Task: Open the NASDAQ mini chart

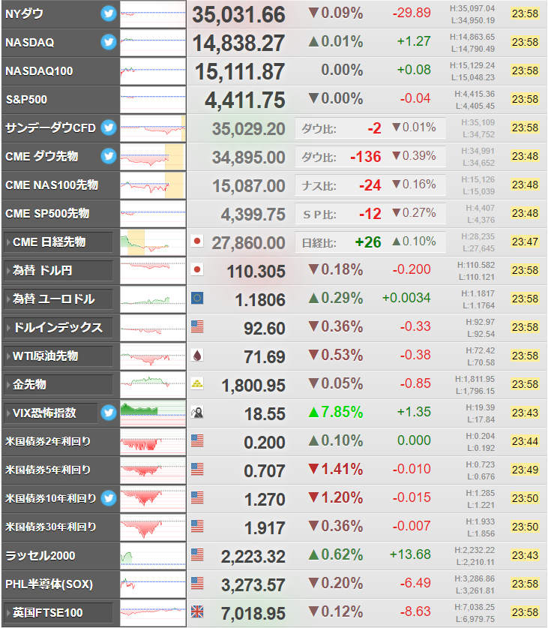Action: pyautogui.click(x=153, y=43)
